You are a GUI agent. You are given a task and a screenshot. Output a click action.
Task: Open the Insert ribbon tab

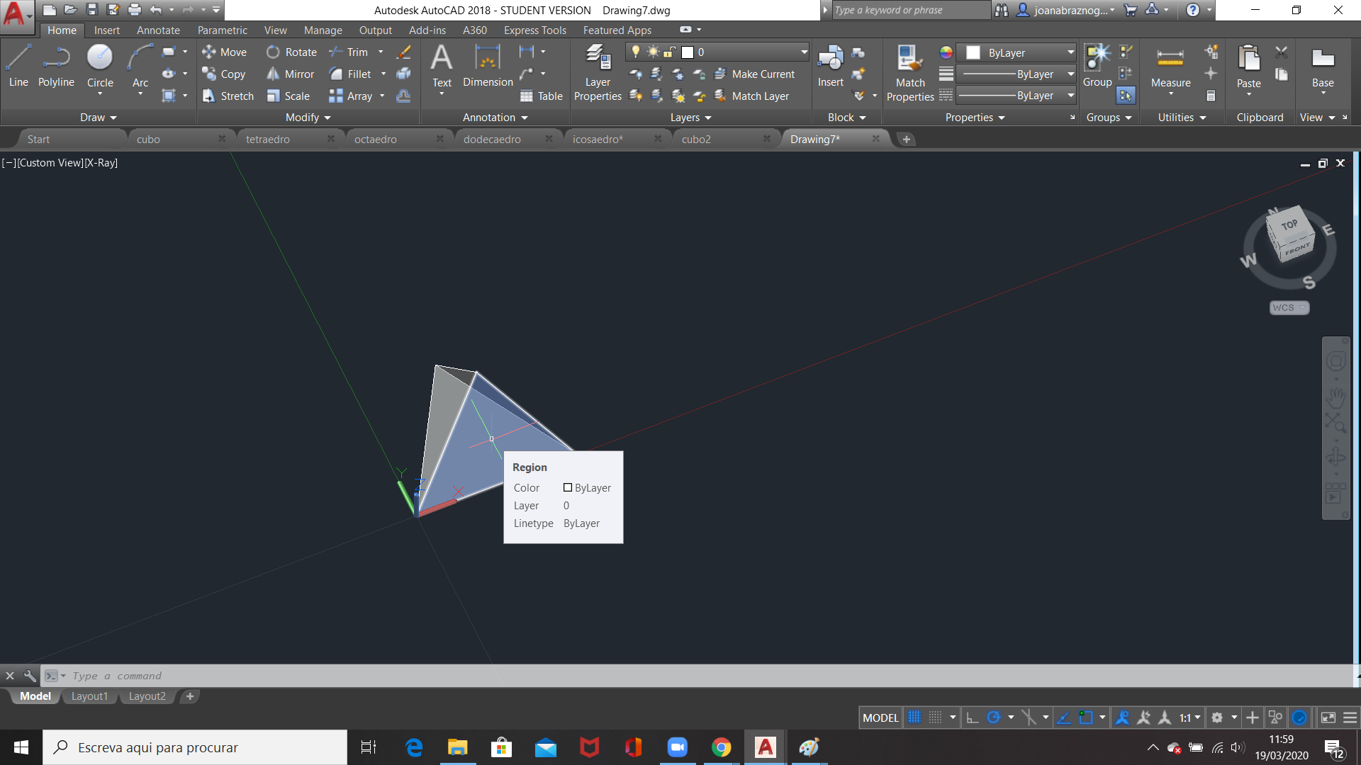(x=107, y=30)
